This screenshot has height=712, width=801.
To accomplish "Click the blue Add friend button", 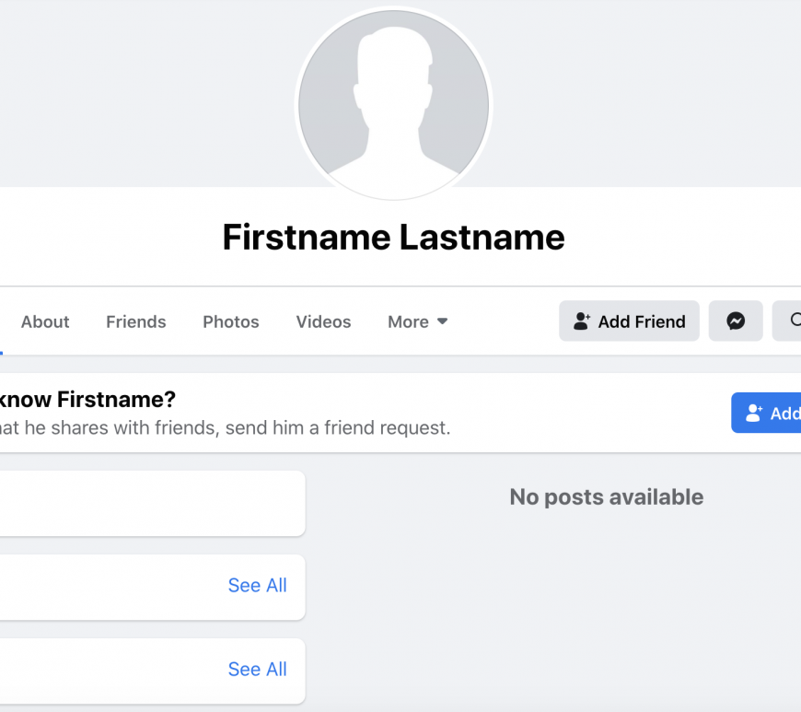I will [766, 413].
